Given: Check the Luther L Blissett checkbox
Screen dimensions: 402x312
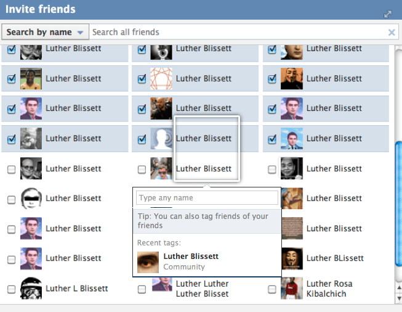Looking at the screenshot, I should coord(11,289).
